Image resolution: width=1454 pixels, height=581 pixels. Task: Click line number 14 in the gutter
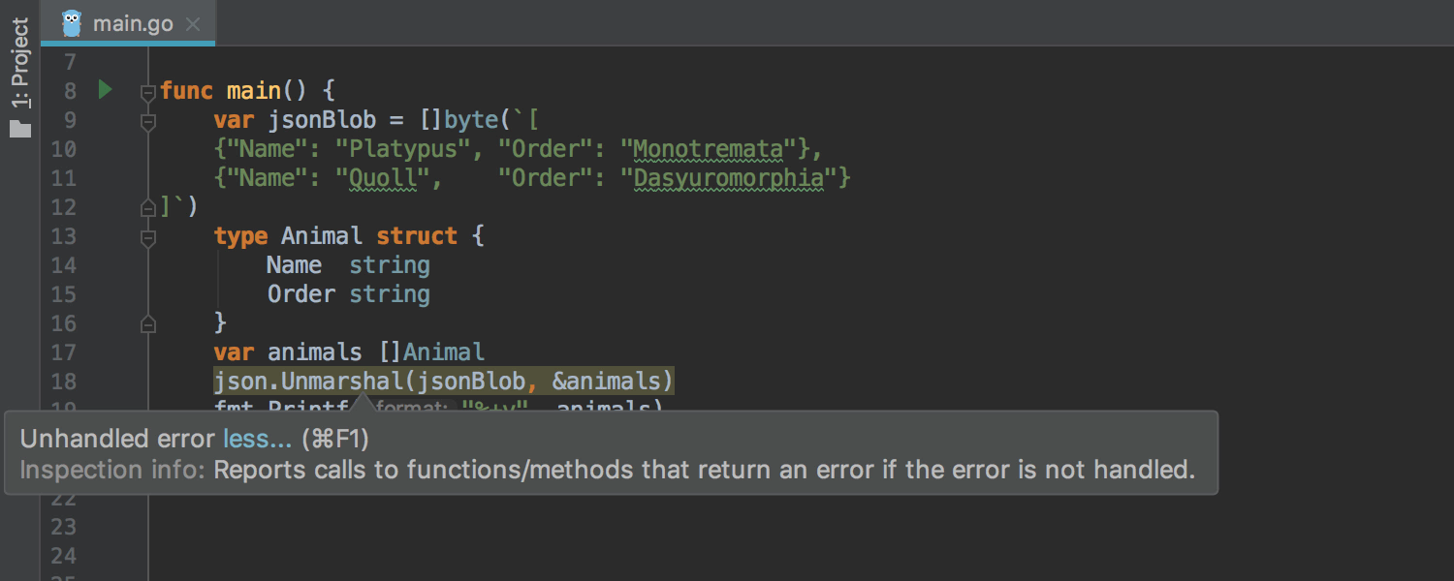coord(63,265)
